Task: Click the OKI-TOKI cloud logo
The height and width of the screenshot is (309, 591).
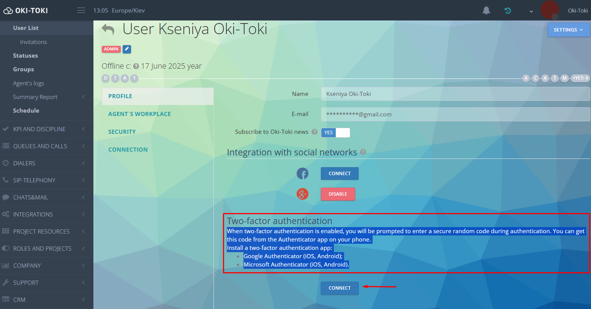Action: click(26, 11)
